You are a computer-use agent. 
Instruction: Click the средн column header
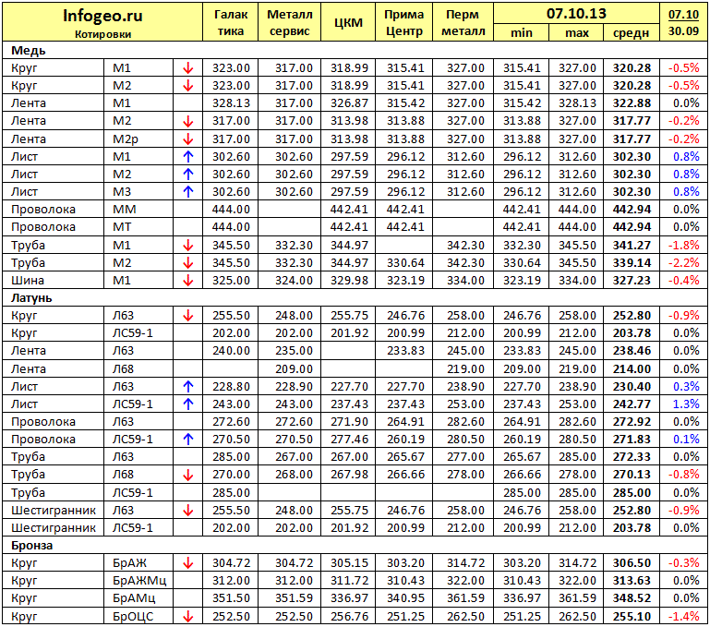(632, 33)
